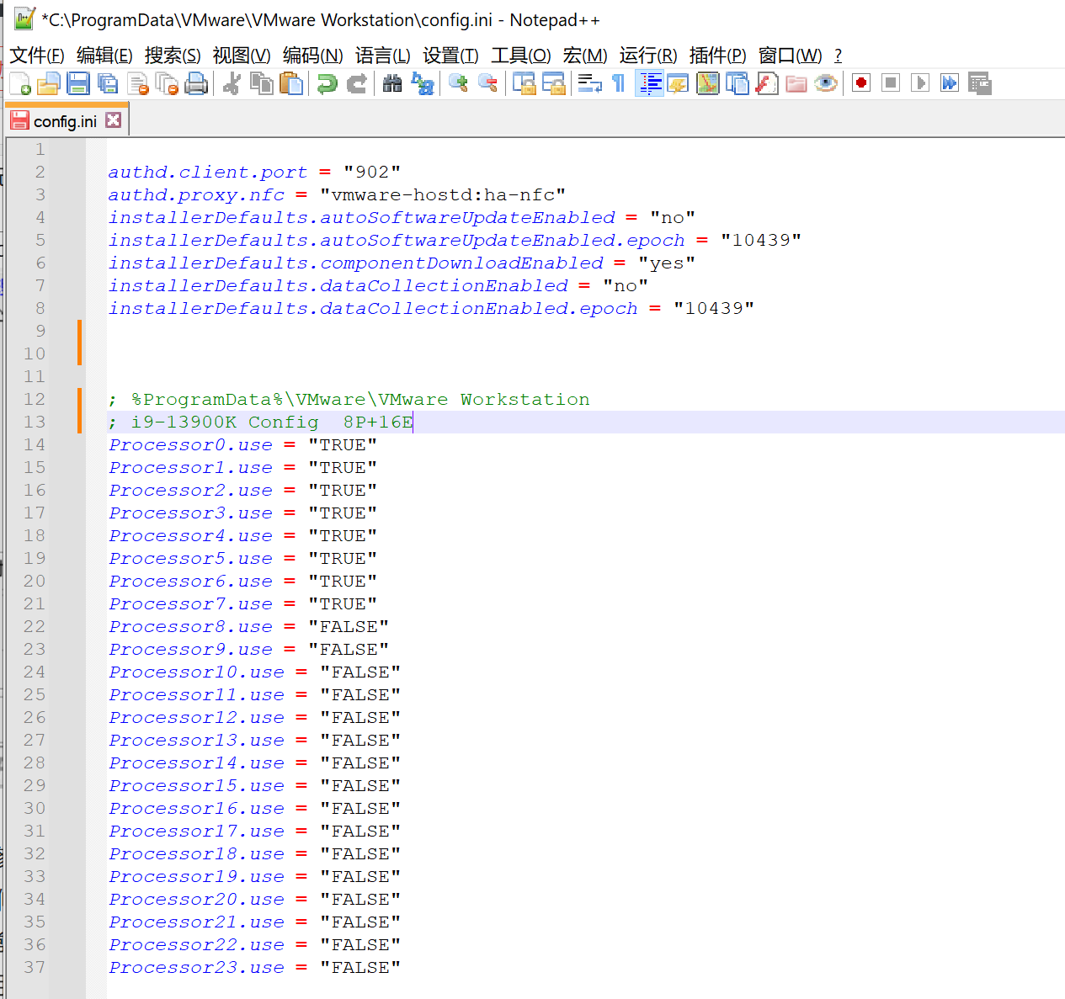Open the 视图(V) menu
Image resolution: width=1065 pixels, height=999 pixels.
[x=242, y=56]
